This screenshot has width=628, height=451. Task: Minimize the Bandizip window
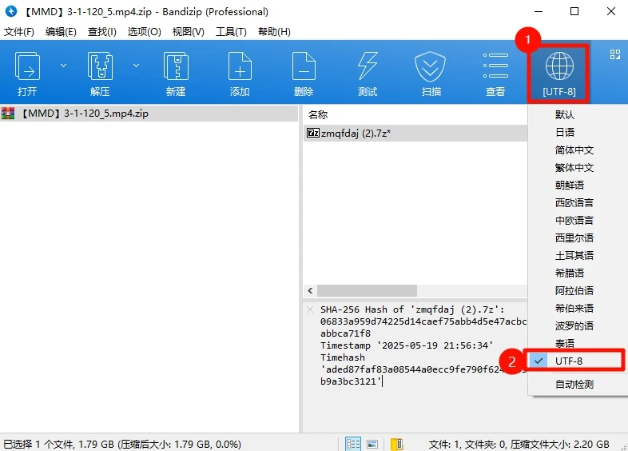(539, 11)
